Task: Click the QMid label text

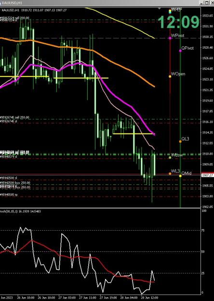Action: point(187,173)
